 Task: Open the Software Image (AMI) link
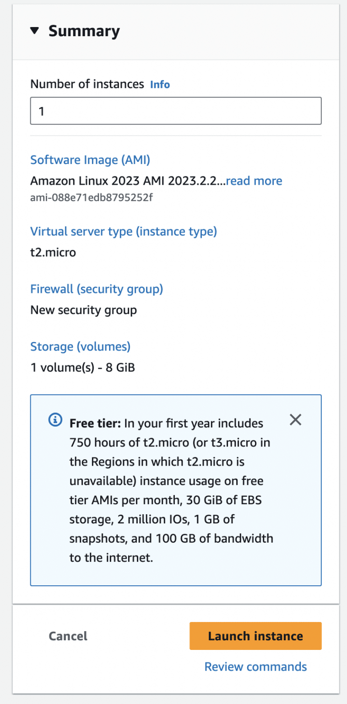[x=90, y=160]
